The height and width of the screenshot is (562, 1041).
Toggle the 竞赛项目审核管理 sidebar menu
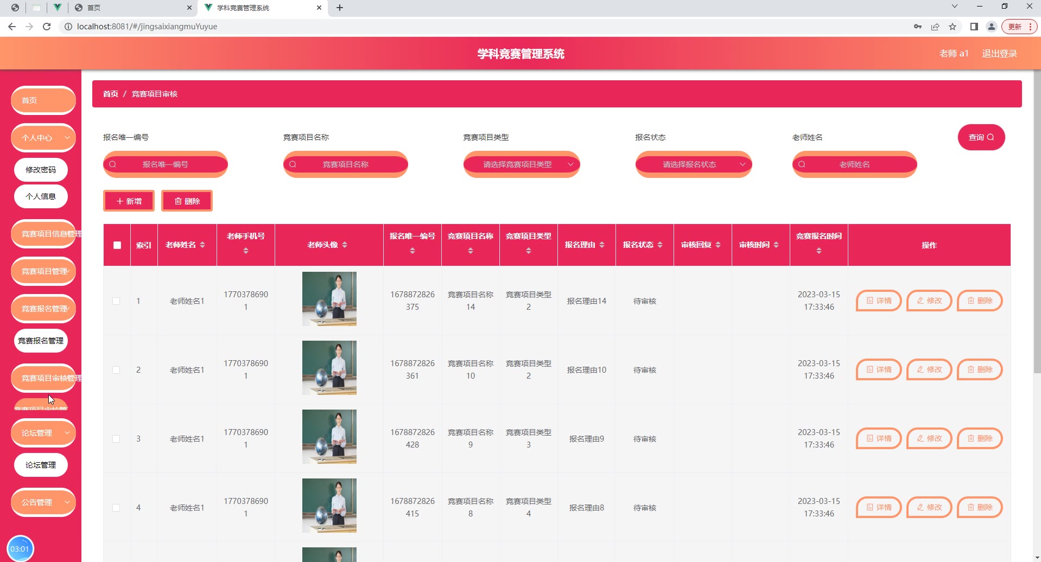tap(43, 378)
